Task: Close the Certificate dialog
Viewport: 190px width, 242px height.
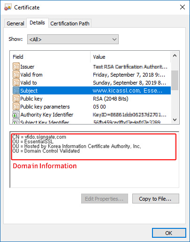Action: [182, 7]
